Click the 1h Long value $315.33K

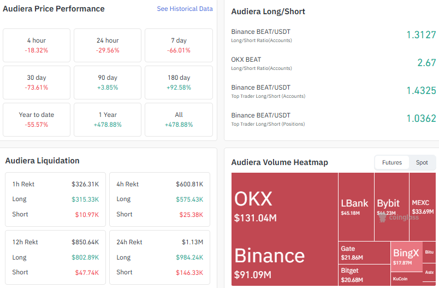pyautogui.click(x=85, y=199)
